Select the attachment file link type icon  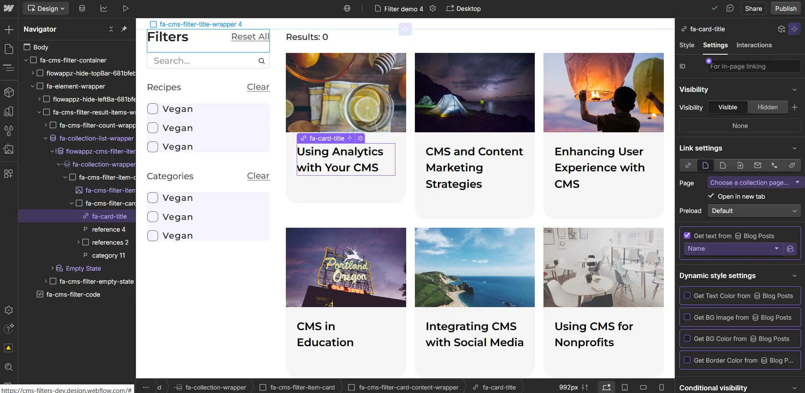click(x=792, y=165)
